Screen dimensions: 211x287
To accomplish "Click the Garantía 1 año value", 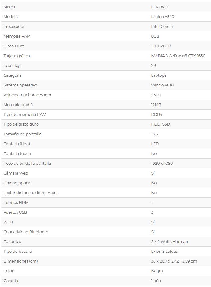I will 156,281.
